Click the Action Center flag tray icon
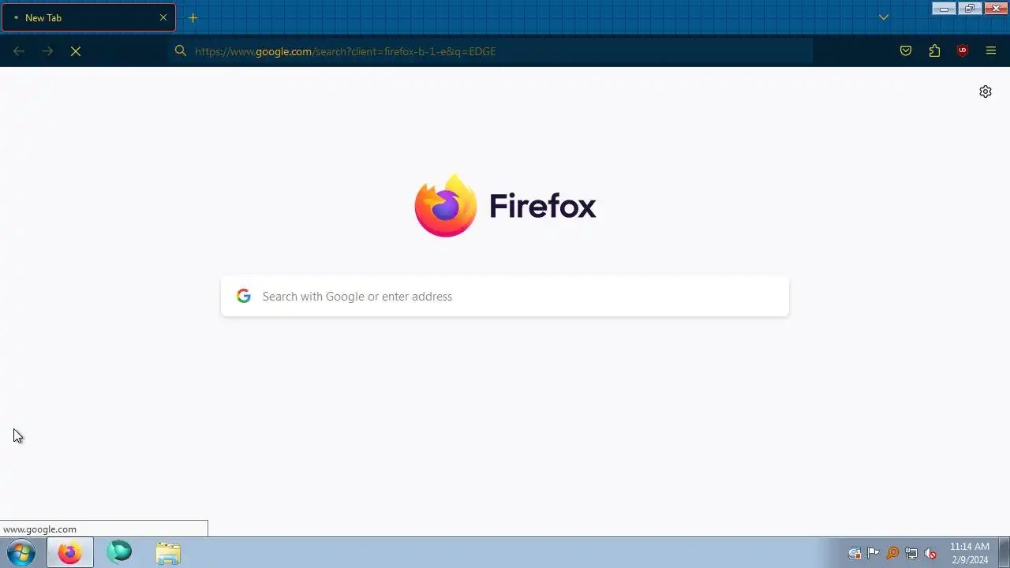 [x=873, y=553]
